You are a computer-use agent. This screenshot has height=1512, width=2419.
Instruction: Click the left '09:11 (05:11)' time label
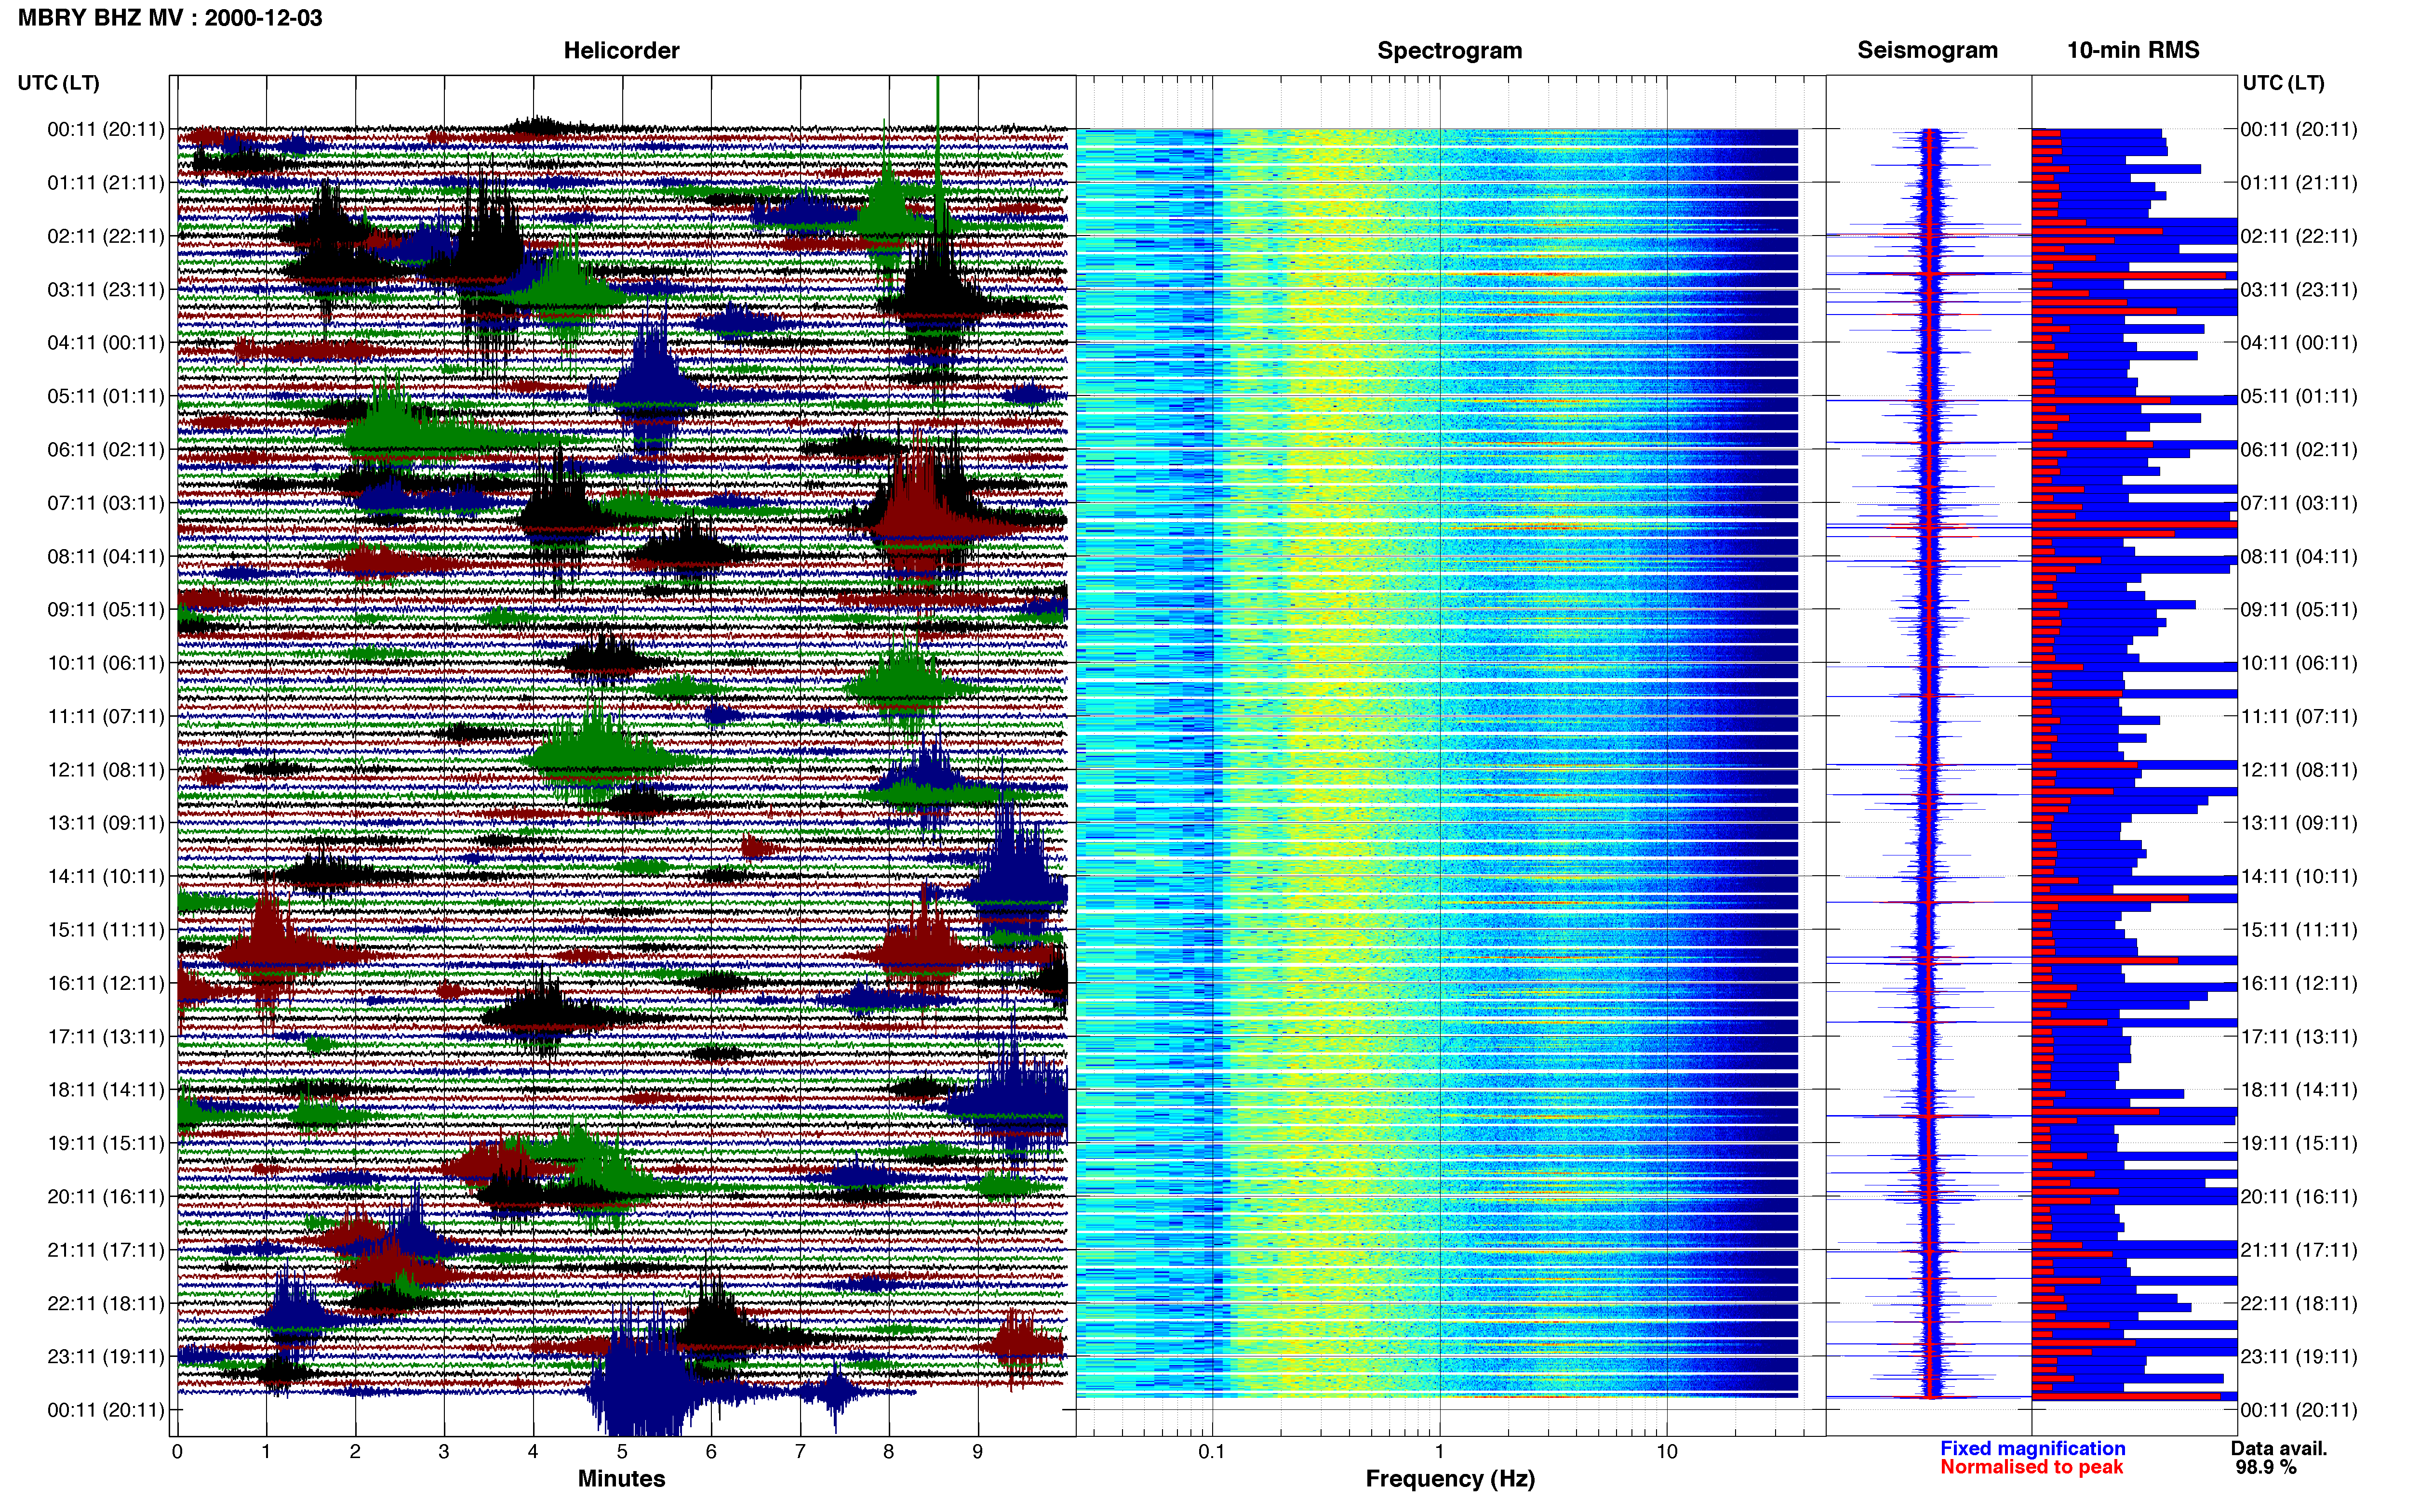(106, 610)
